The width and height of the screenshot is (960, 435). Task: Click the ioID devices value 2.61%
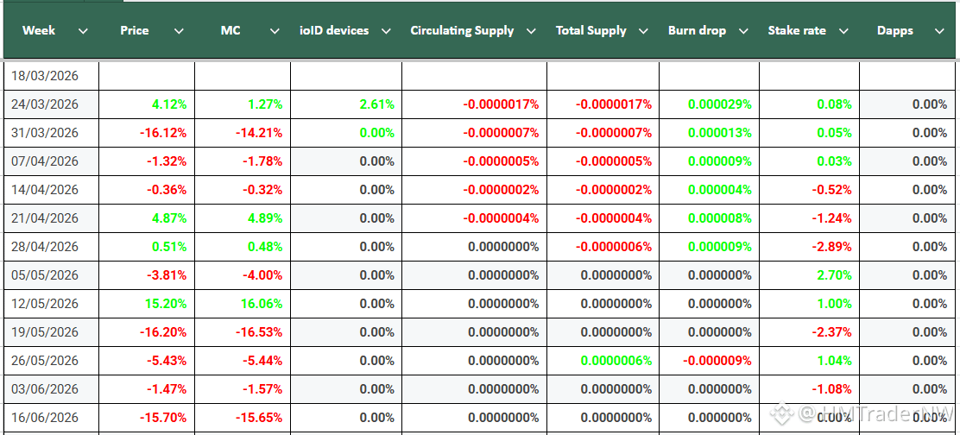pos(377,104)
